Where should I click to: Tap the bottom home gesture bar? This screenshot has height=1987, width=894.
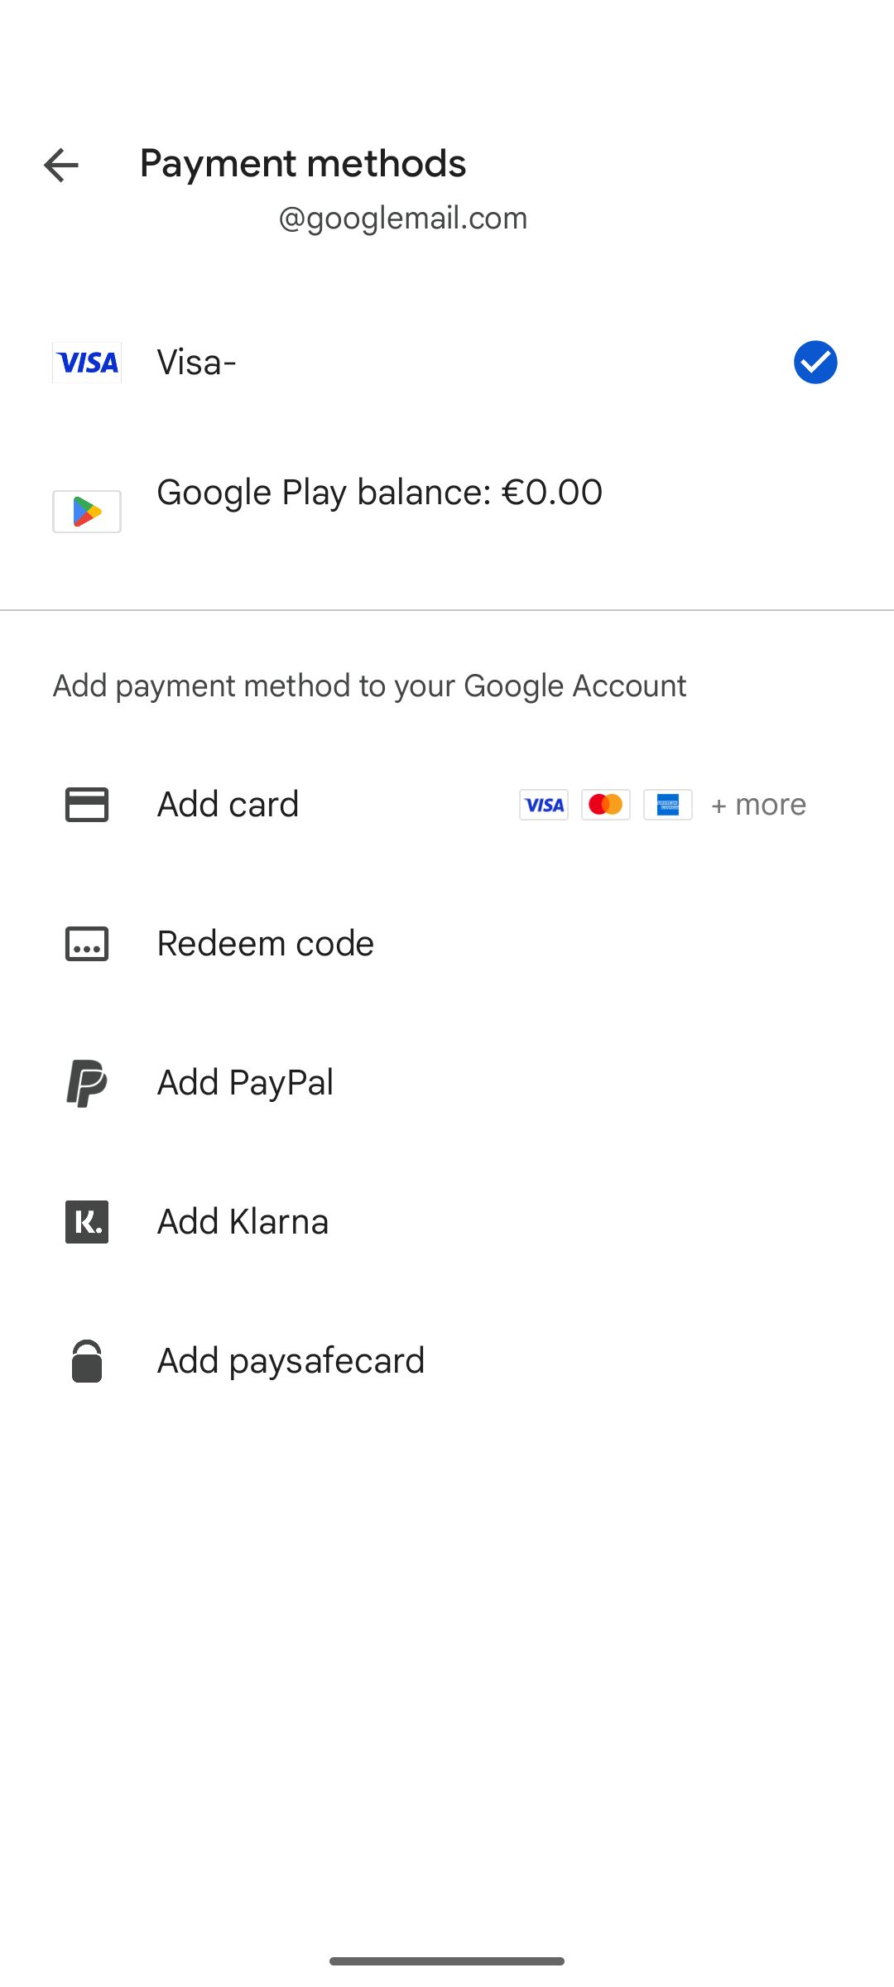click(447, 1961)
